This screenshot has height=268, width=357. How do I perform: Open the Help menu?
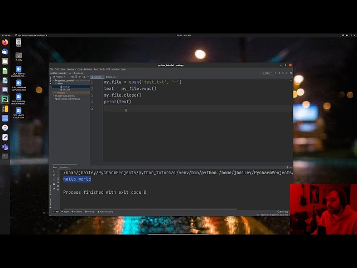(x=123, y=69)
